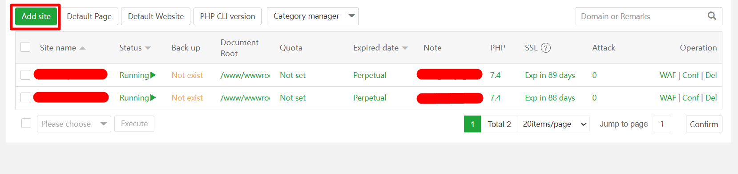Open the Default Page settings
Image resolution: width=738 pixels, height=174 pixels.
click(89, 16)
